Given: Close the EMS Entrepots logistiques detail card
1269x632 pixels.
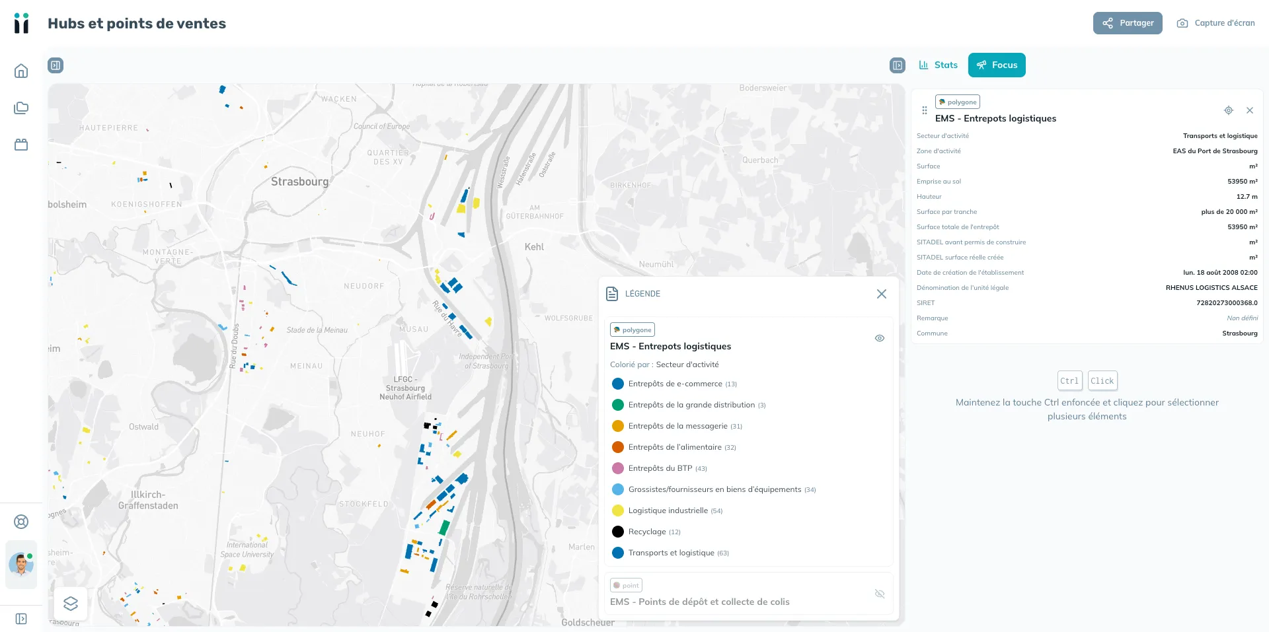Looking at the screenshot, I should click(1250, 110).
